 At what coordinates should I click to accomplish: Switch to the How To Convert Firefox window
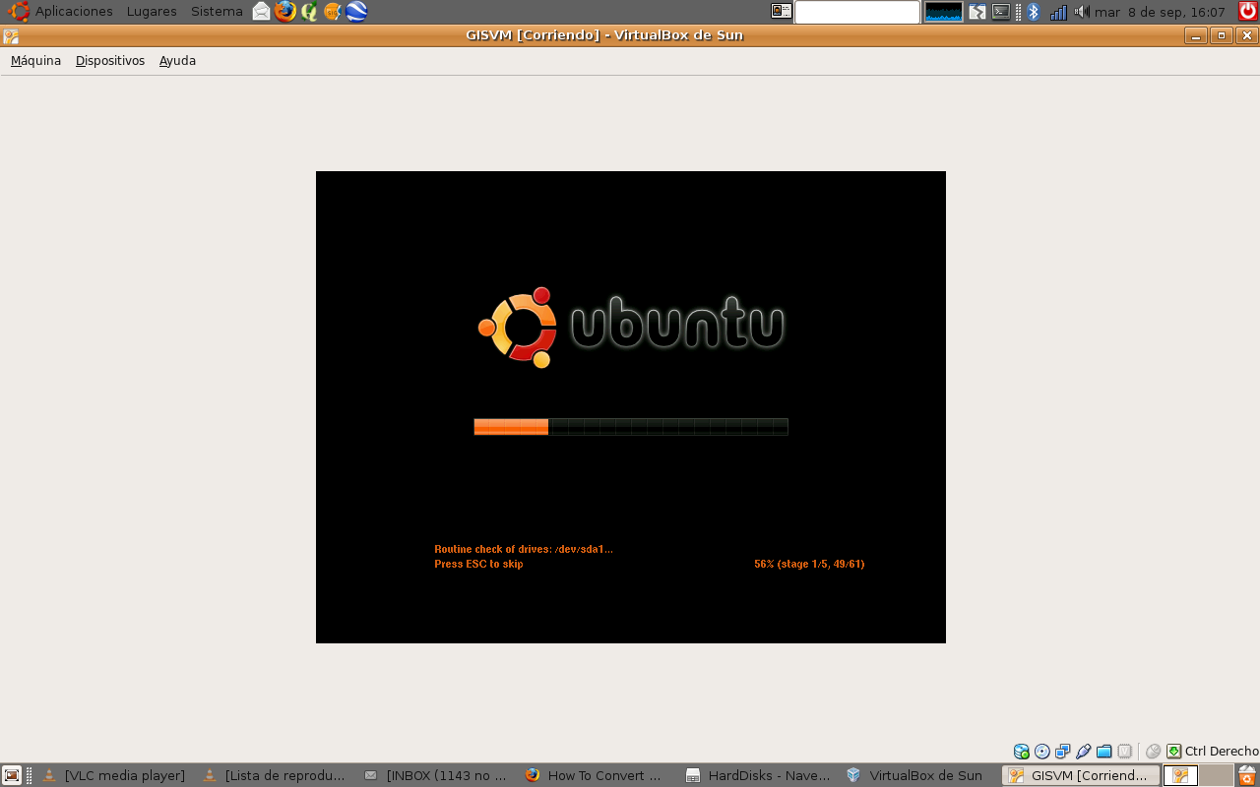tap(597, 775)
